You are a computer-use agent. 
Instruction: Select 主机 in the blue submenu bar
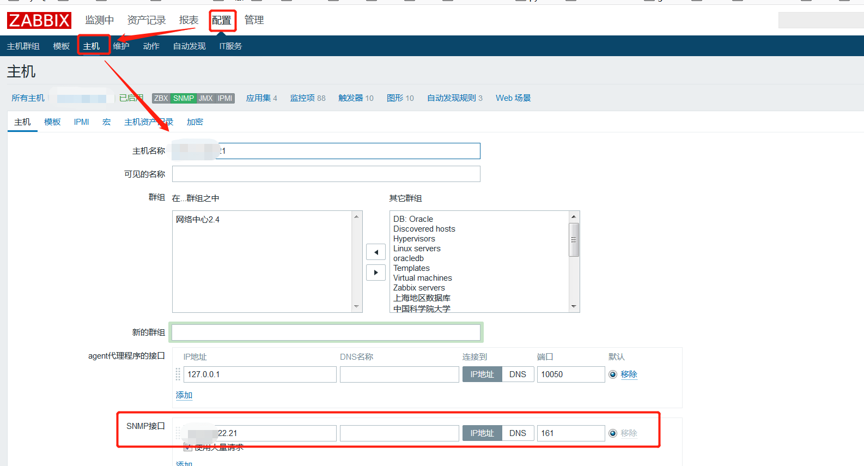point(91,46)
